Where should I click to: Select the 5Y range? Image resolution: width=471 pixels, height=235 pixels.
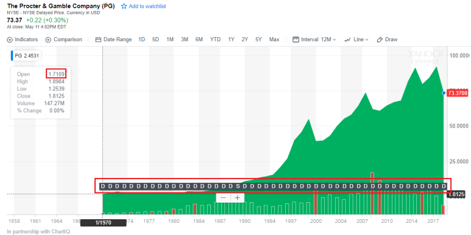pos(258,39)
